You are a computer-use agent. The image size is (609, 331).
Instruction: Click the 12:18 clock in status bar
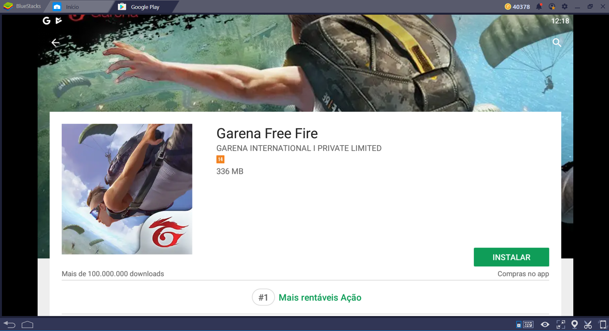[560, 21]
